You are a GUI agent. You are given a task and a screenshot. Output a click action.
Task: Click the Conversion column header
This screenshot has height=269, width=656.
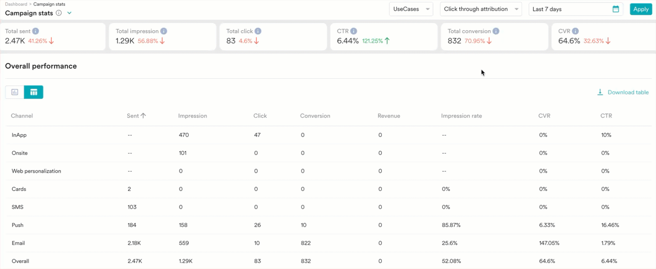[x=315, y=116]
